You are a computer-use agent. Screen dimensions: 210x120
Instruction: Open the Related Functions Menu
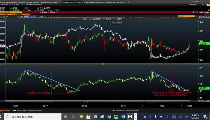[x=34, y=5]
